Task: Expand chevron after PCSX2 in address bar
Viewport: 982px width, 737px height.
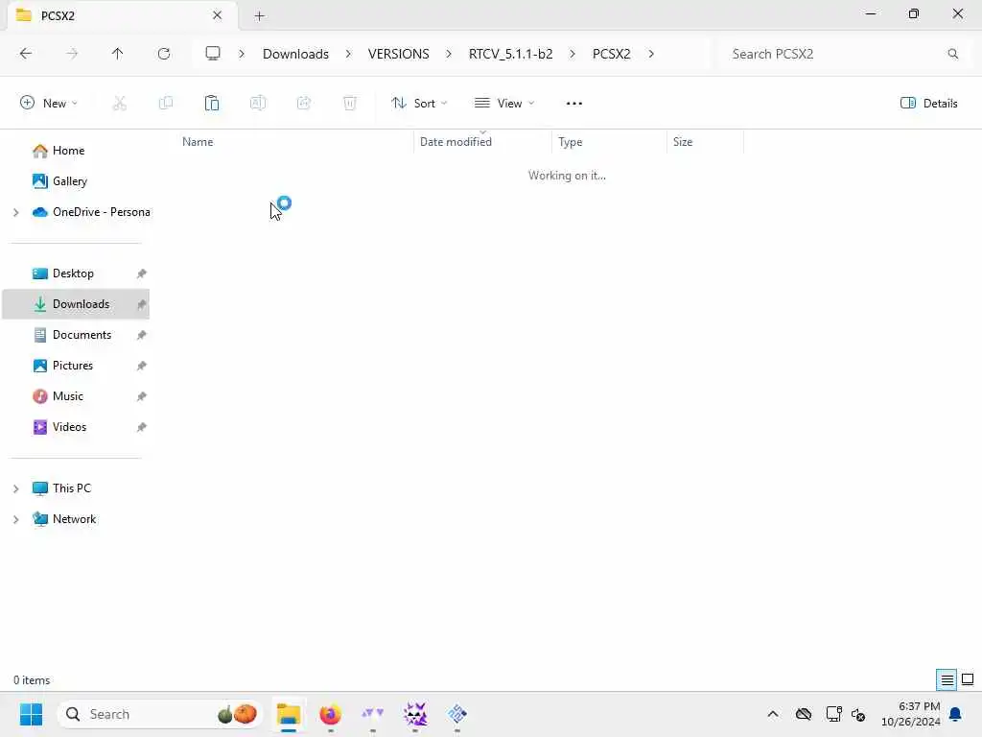Action: coord(651,54)
